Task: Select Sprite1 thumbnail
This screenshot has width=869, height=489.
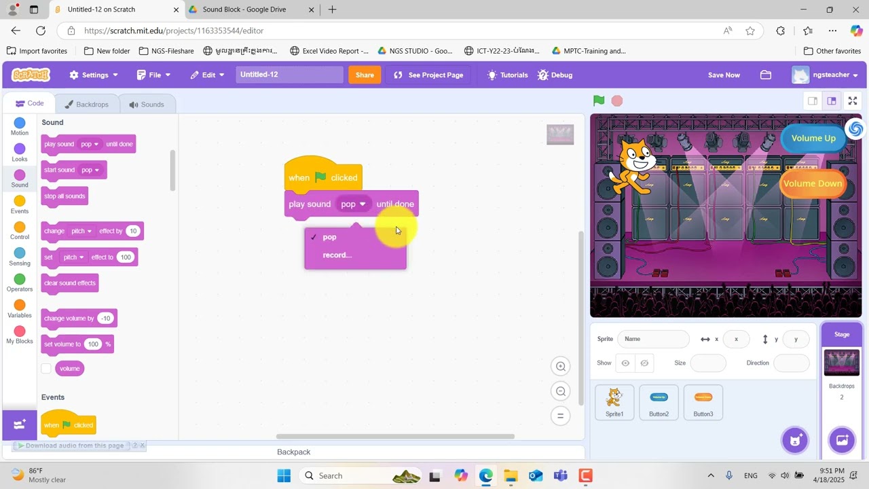Action: click(614, 402)
